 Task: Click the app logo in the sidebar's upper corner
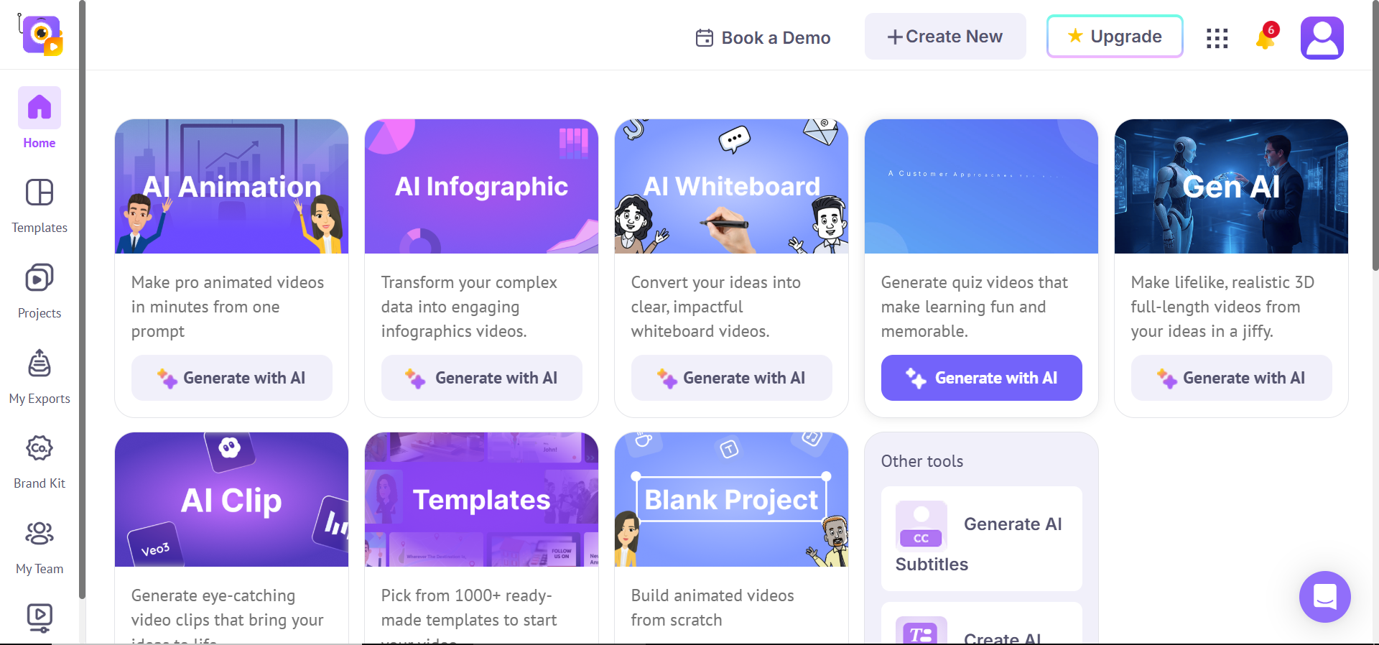click(41, 34)
